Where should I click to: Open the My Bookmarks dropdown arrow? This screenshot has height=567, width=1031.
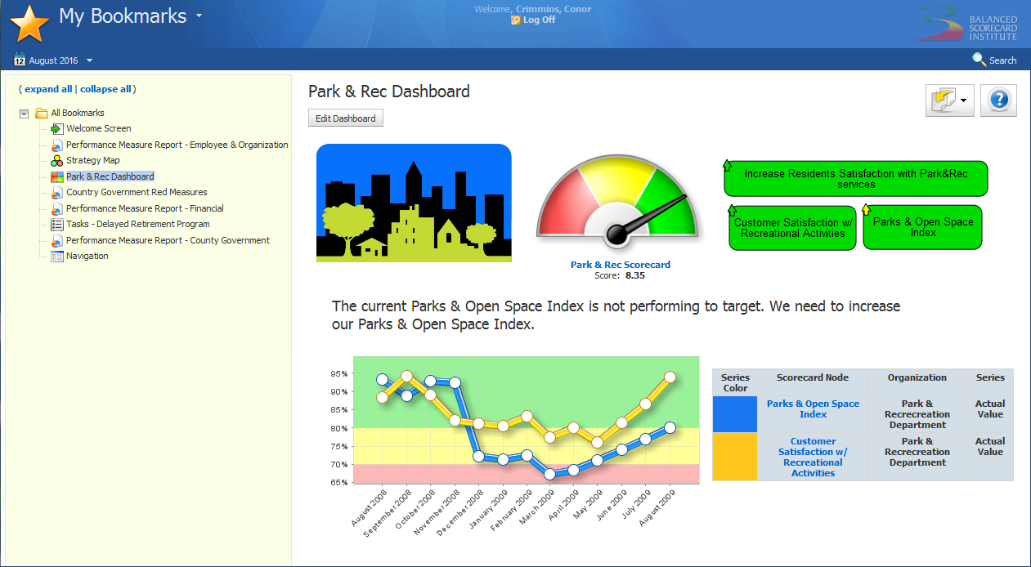[x=199, y=16]
